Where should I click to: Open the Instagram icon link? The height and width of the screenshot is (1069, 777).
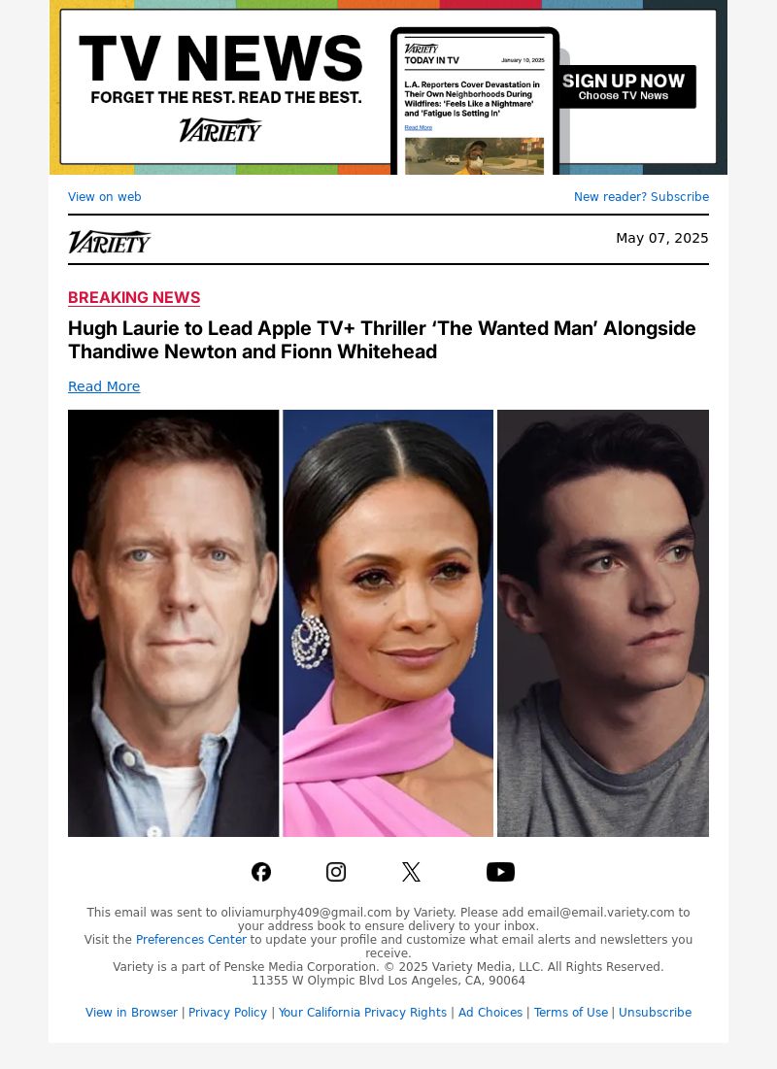[336, 872]
